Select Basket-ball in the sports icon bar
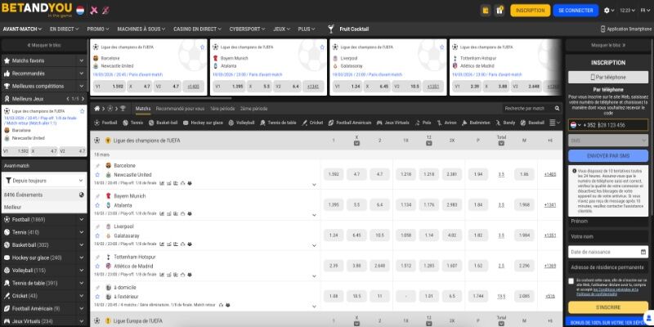The image size is (654, 327). click(x=163, y=123)
